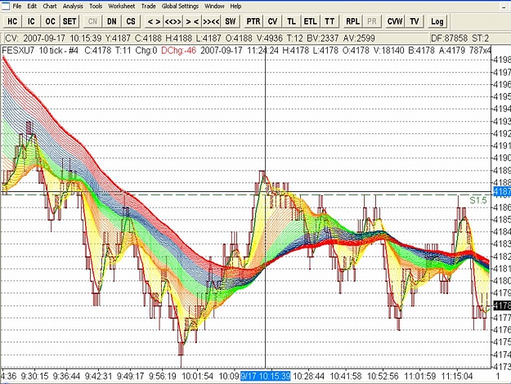Open the Log window button

pyautogui.click(x=437, y=21)
